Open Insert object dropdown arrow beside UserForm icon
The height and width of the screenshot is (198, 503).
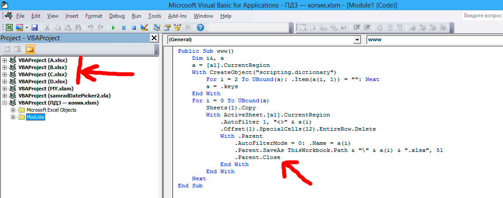27,27
